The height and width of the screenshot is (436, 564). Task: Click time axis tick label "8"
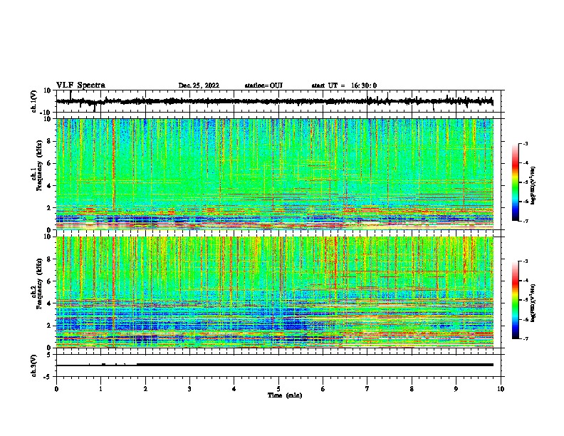[x=412, y=389]
